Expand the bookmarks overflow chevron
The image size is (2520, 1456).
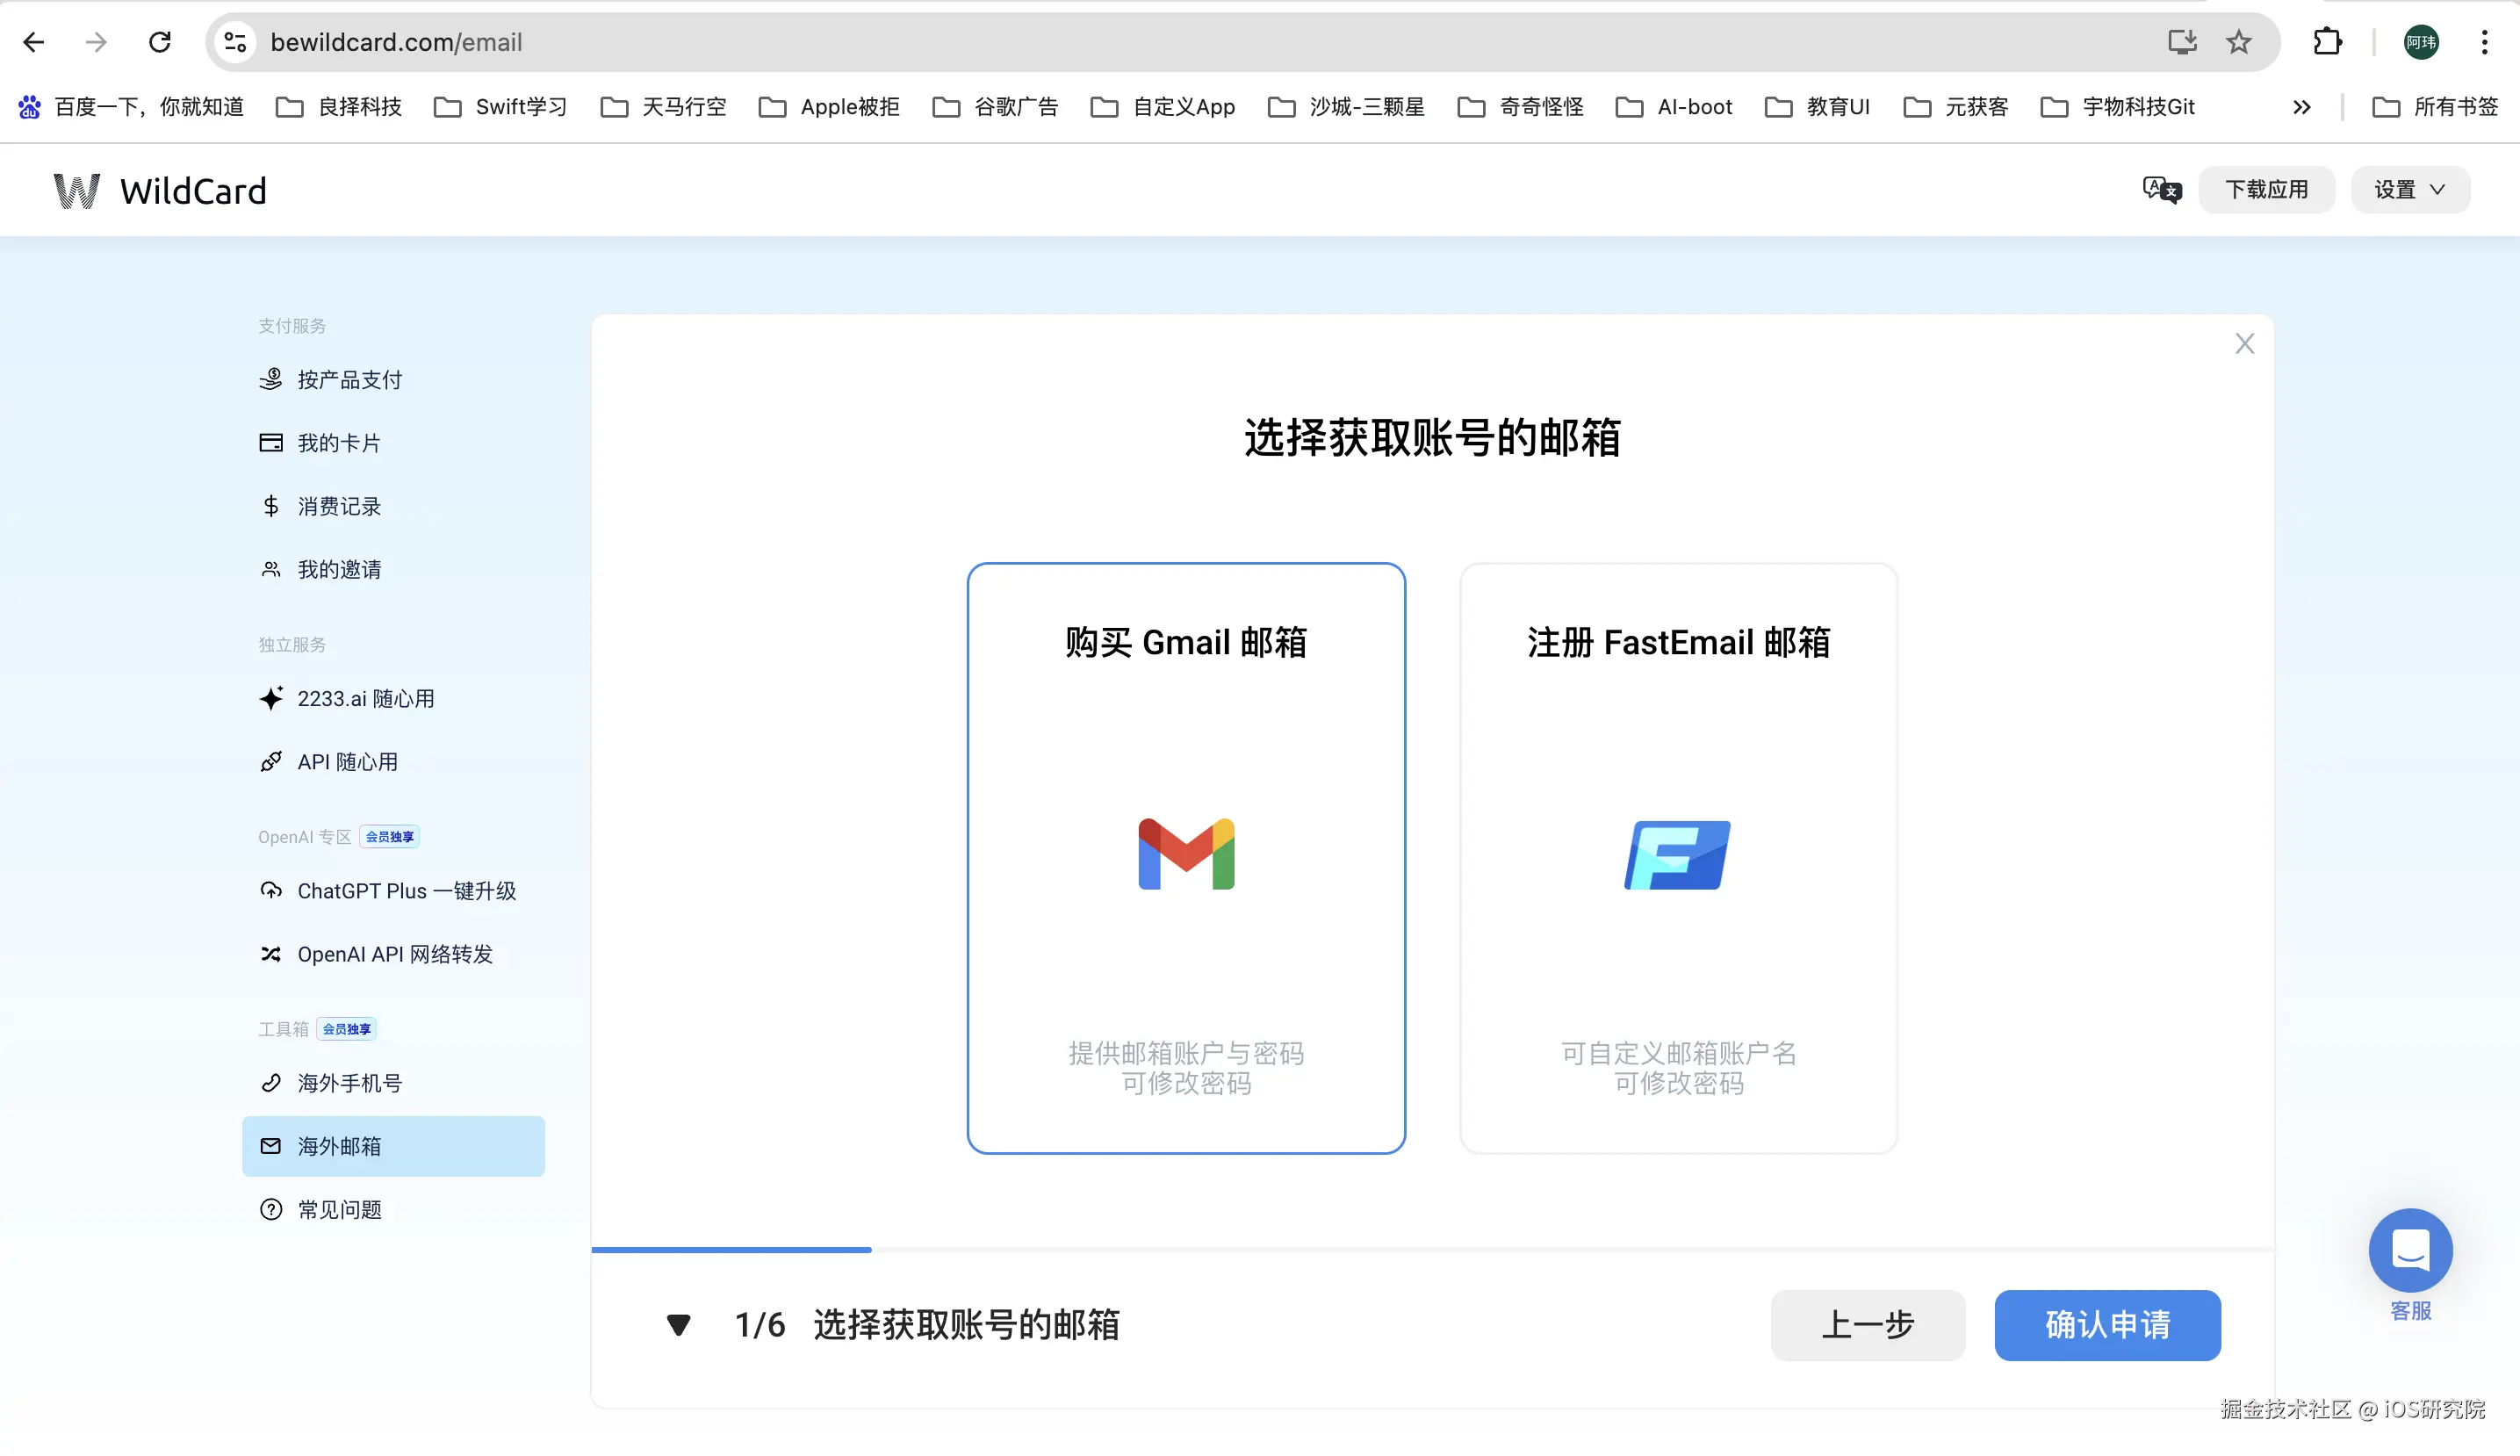2302,106
